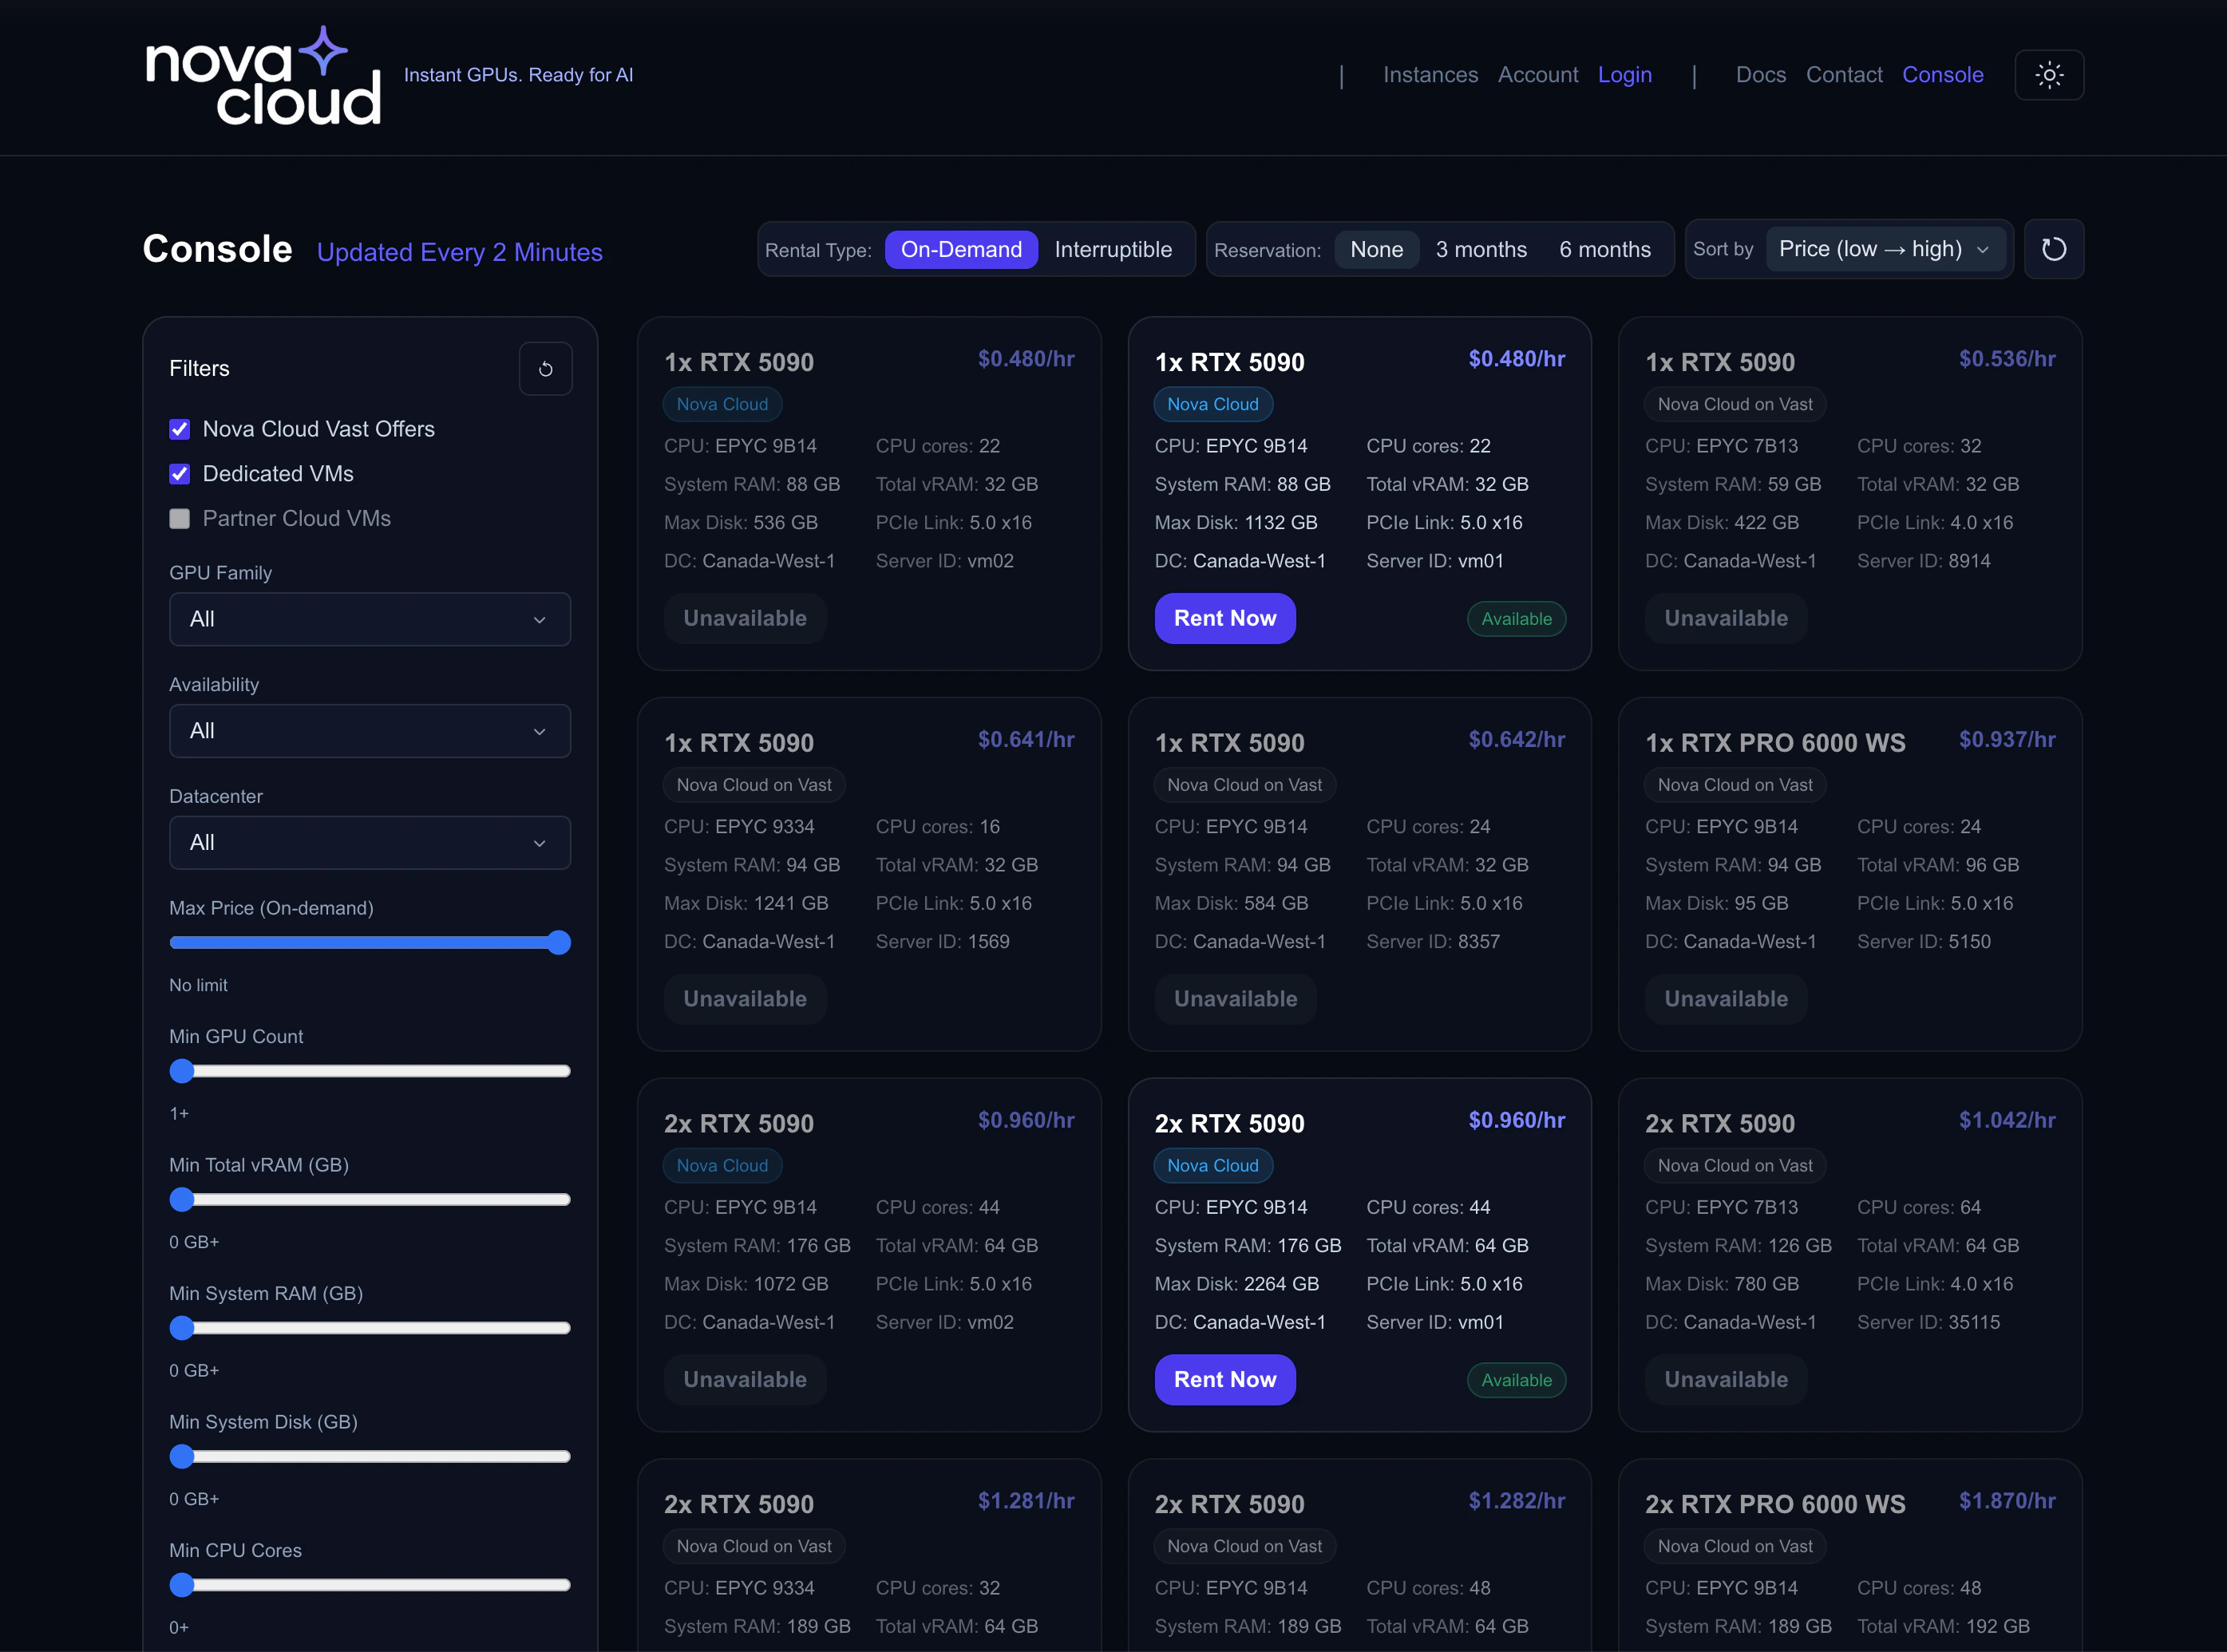Click Available badge on 1x RTX 5090 vm01

pyautogui.click(x=1516, y=619)
